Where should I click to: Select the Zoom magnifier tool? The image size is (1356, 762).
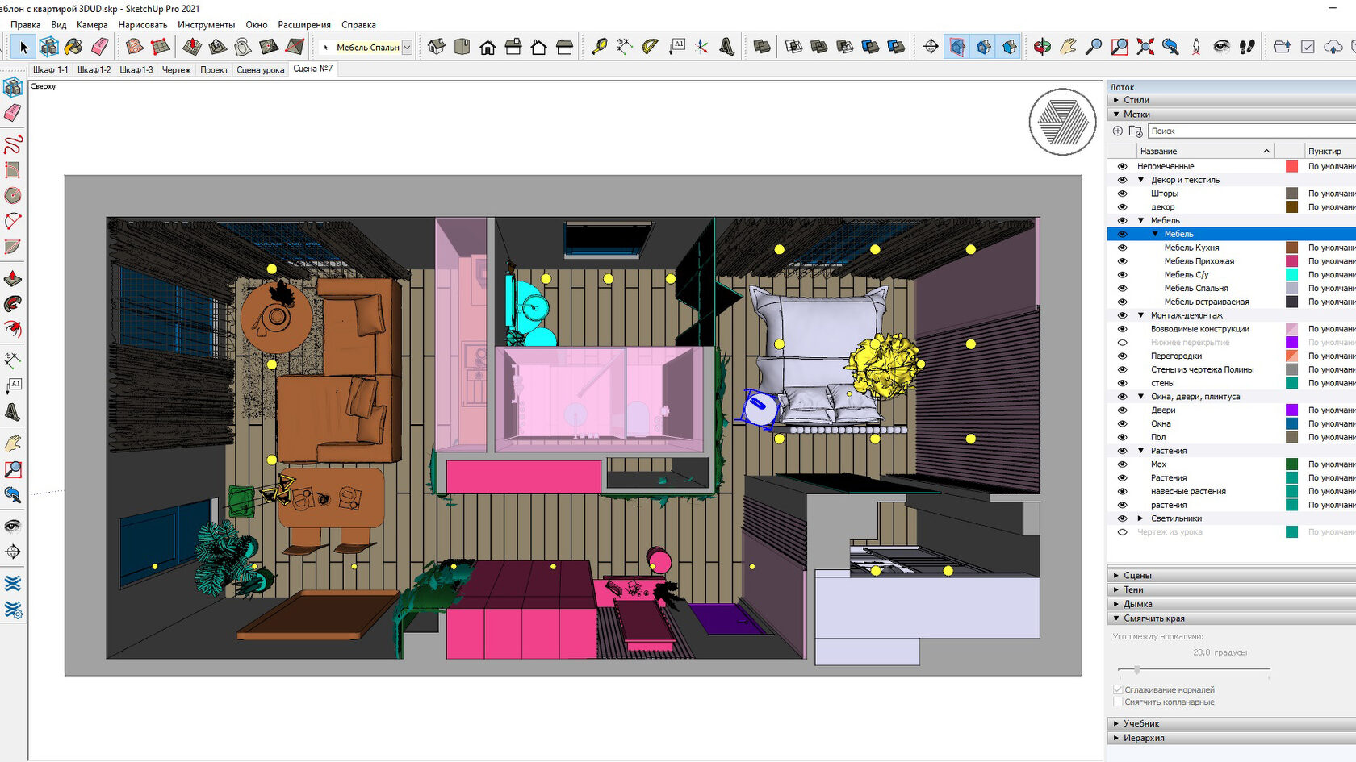1094,47
